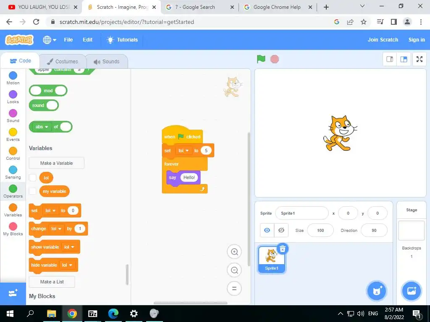Screen dimensions: 430x322
Task: Switch to small stage layout
Action: click(x=390, y=59)
